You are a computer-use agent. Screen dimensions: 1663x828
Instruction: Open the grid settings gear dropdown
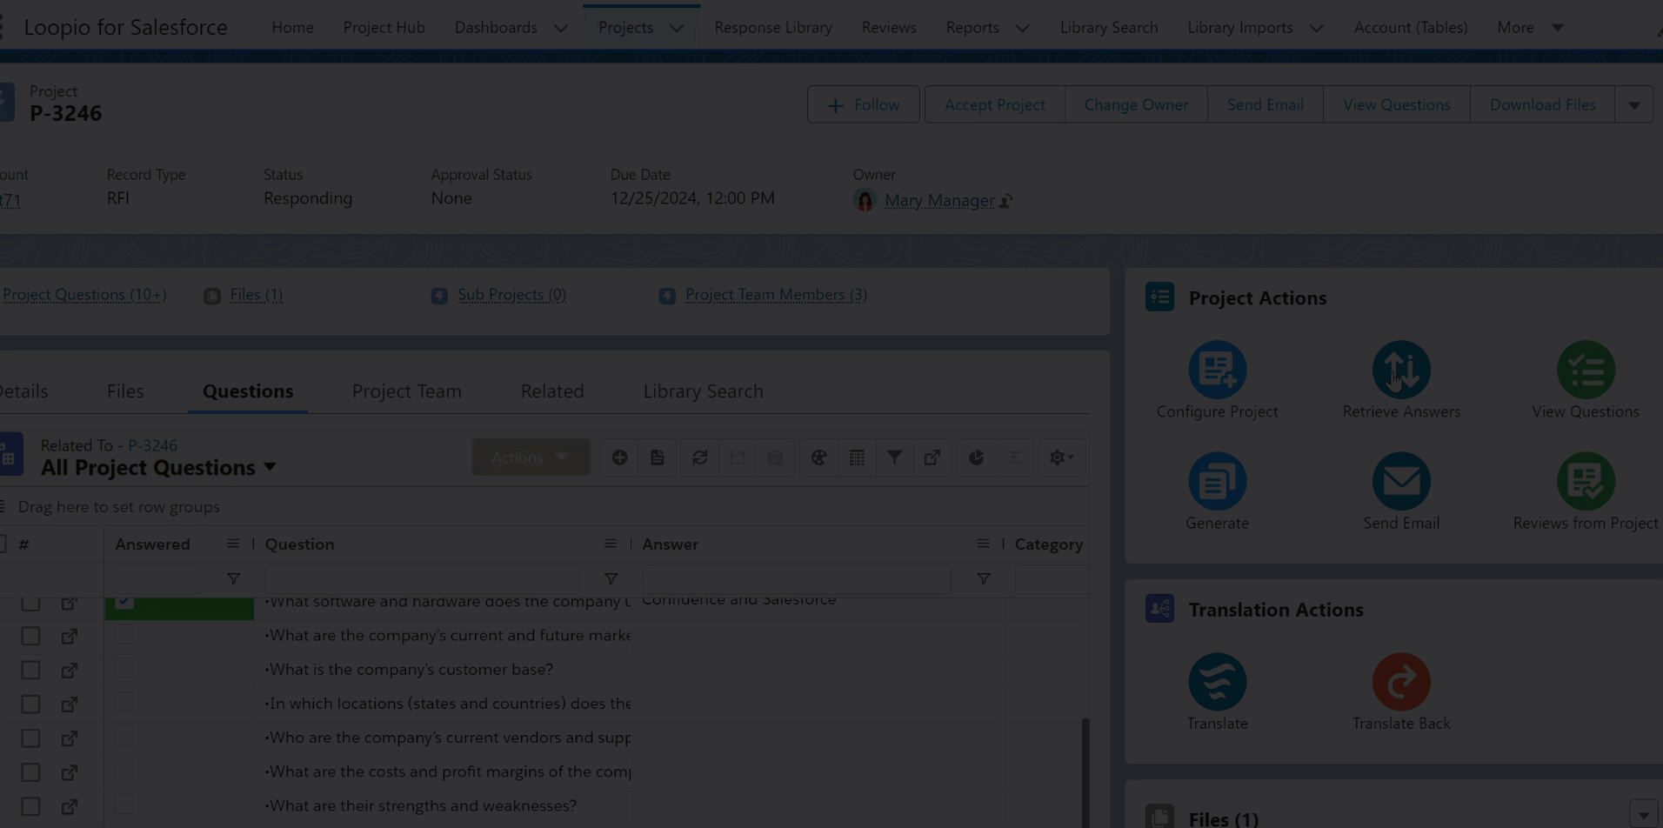pyautogui.click(x=1061, y=457)
